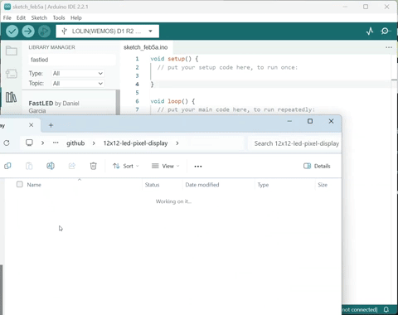
Task: Expand chevron after This PC icon
Action: point(42,143)
